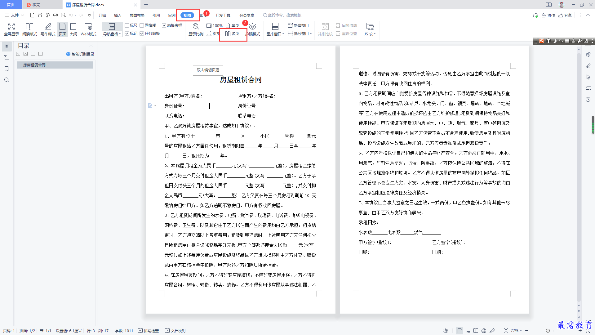The width and height of the screenshot is (595, 335).
Task: Open the rearrange windows (重排窗口) dropdown
Action: pos(275,34)
